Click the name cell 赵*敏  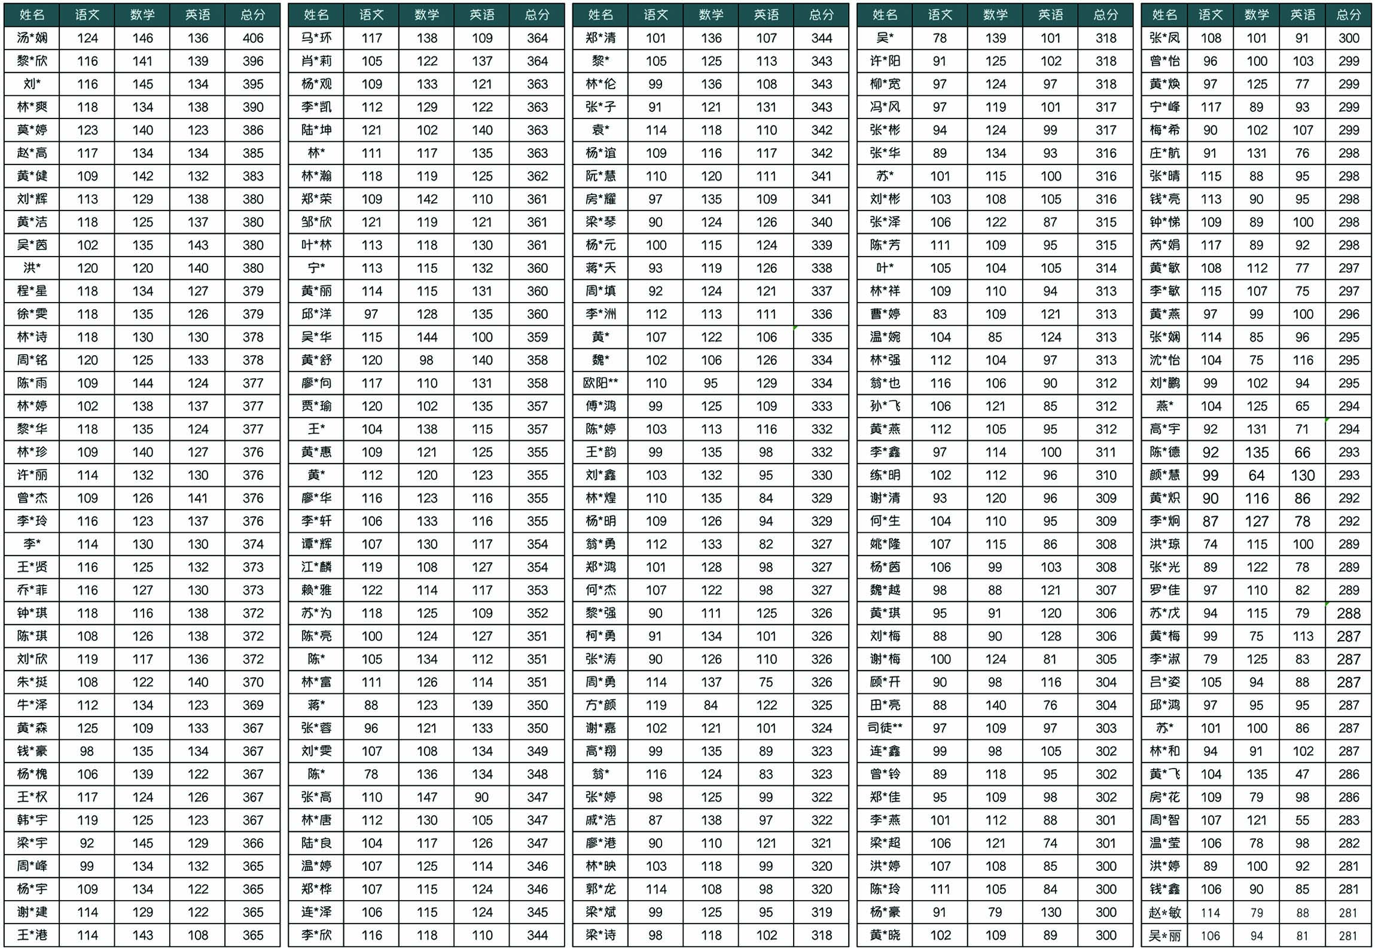(1164, 912)
